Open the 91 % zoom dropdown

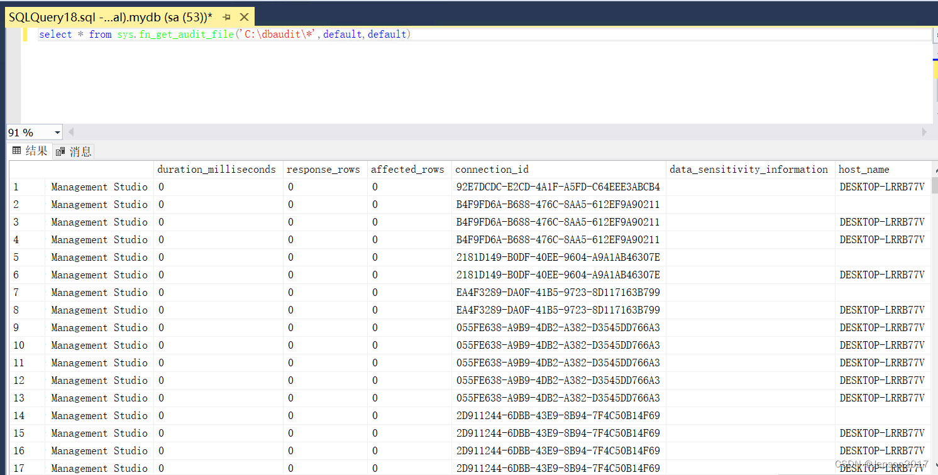(x=58, y=133)
